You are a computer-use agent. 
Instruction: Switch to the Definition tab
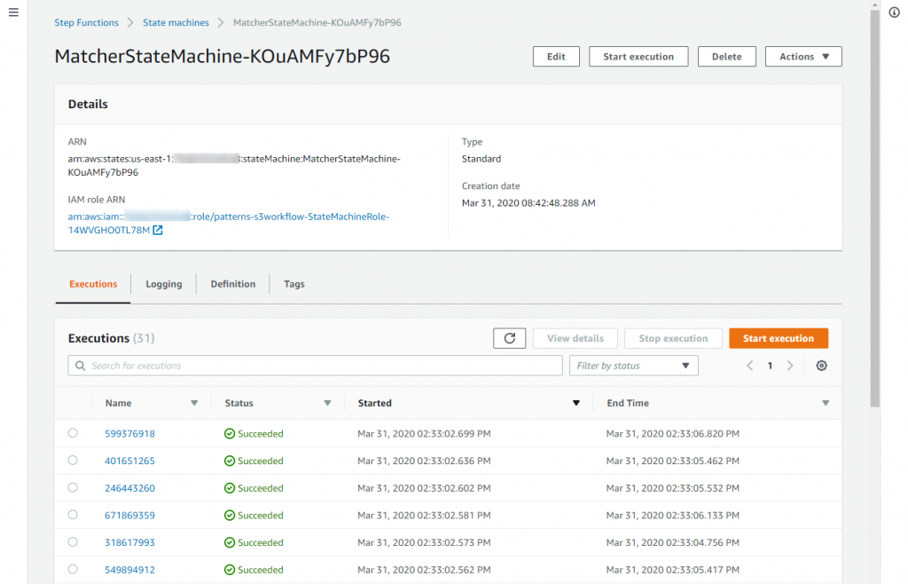click(x=232, y=284)
